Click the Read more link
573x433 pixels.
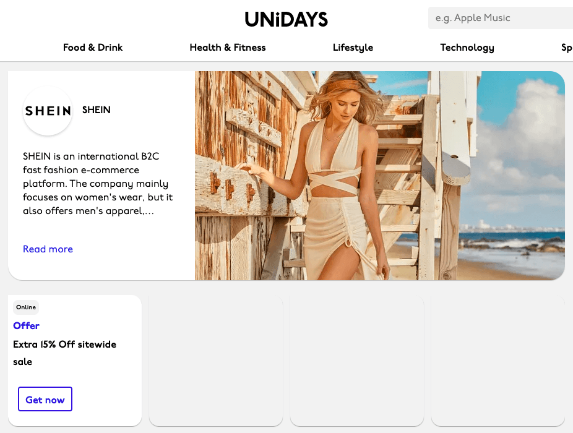pos(48,249)
